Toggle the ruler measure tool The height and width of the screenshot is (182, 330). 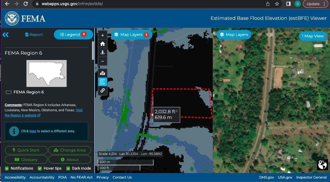point(102,82)
